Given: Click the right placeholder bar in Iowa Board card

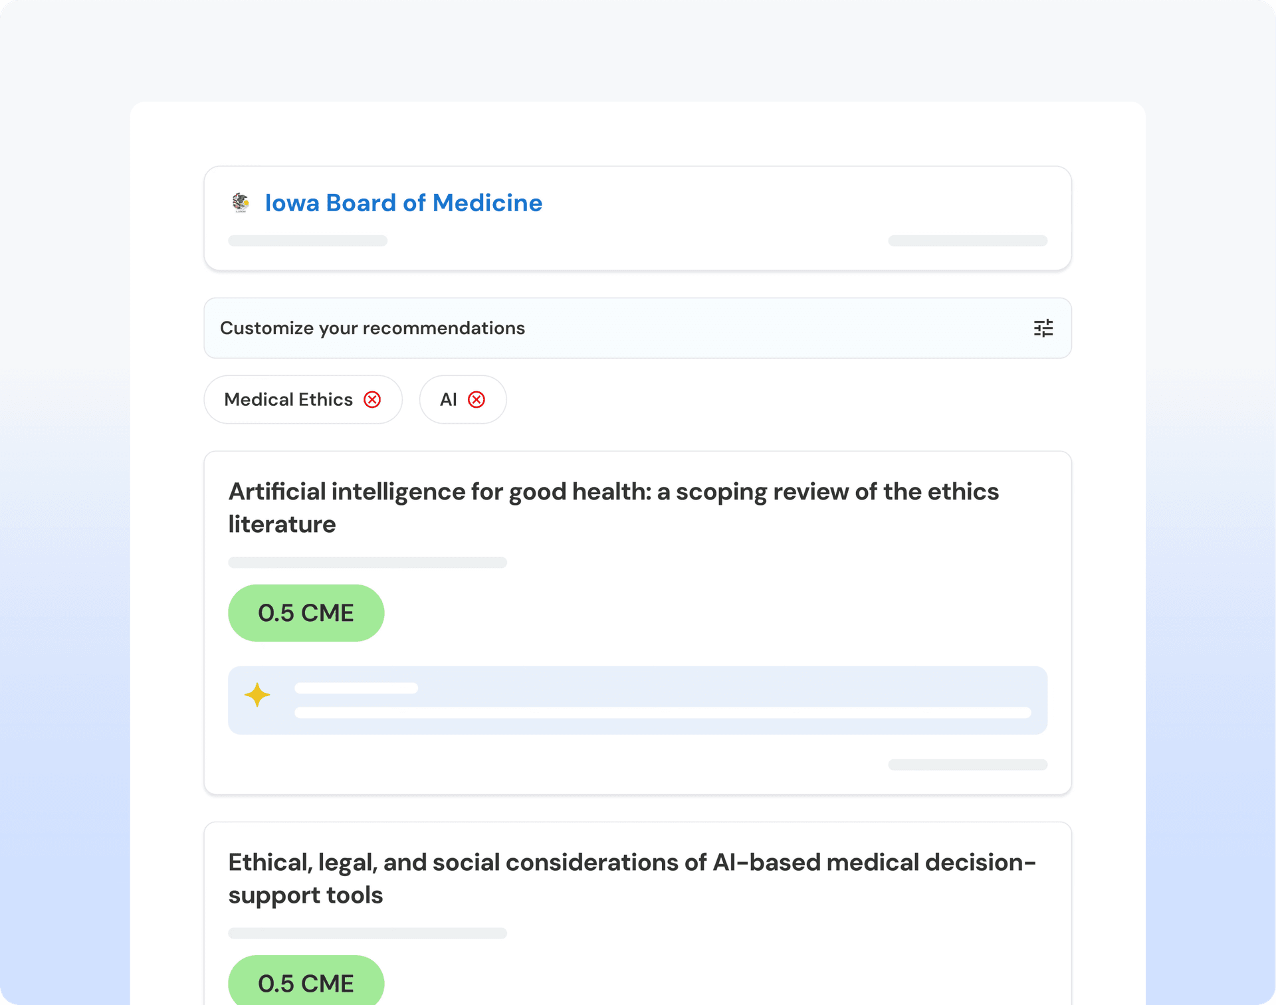Looking at the screenshot, I should (x=968, y=240).
